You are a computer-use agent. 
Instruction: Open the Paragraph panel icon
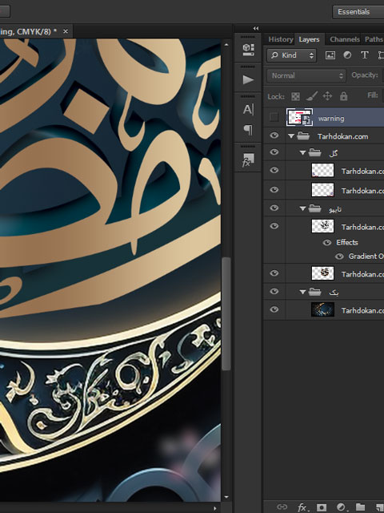[248, 130]
